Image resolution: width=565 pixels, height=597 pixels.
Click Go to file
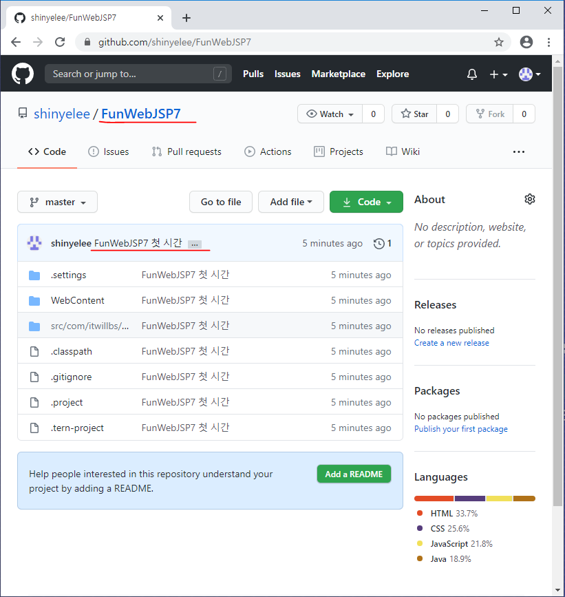[221, 202]
